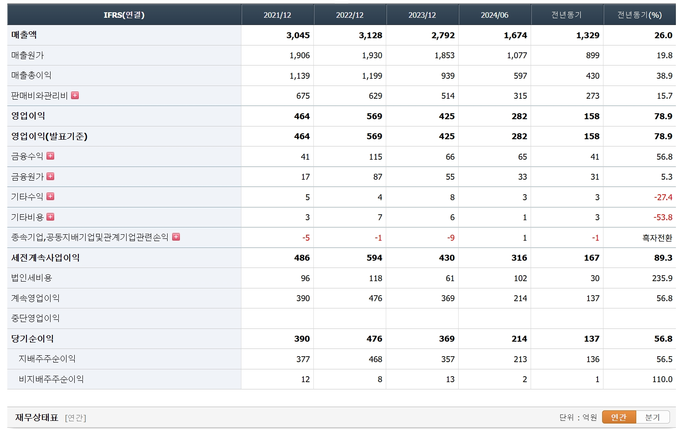680x429 pixels.
Task: Expand the 기타수익 row plus icon
Action: pos(51,197)
